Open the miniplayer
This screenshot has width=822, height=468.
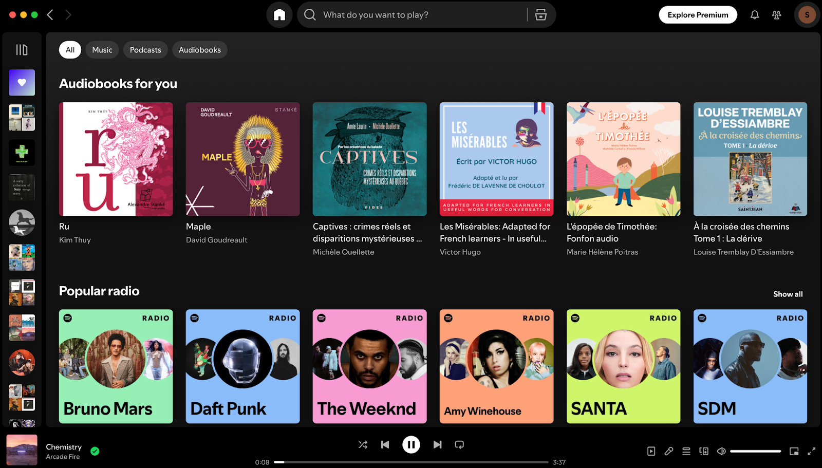(794, 451)
